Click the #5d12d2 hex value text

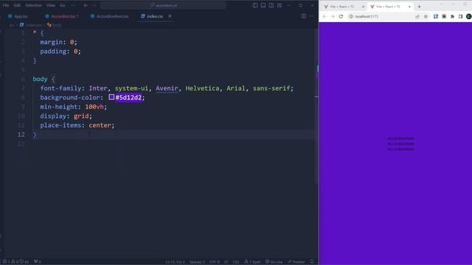click(128, 97)
